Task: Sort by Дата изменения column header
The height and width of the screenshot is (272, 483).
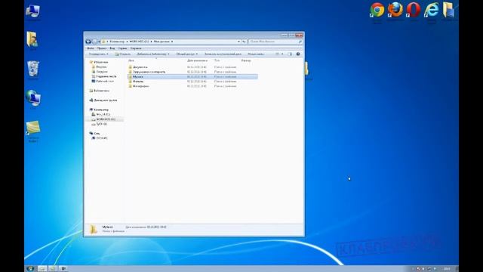Action: (197, 60)
